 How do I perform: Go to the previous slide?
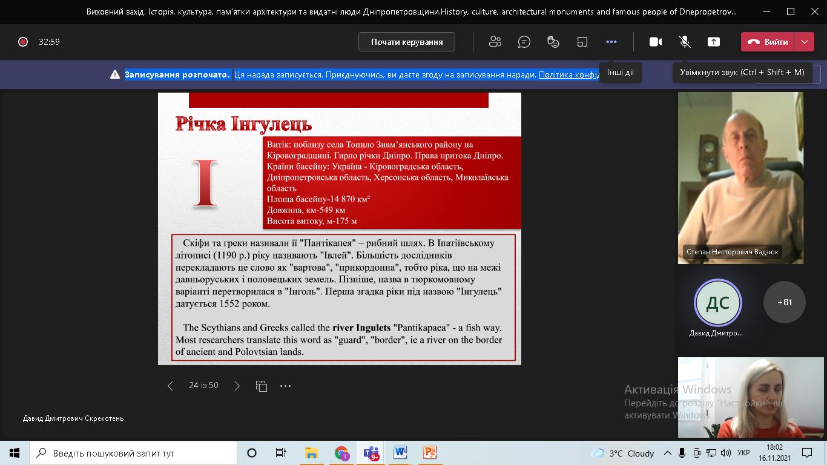pos(170,386)
